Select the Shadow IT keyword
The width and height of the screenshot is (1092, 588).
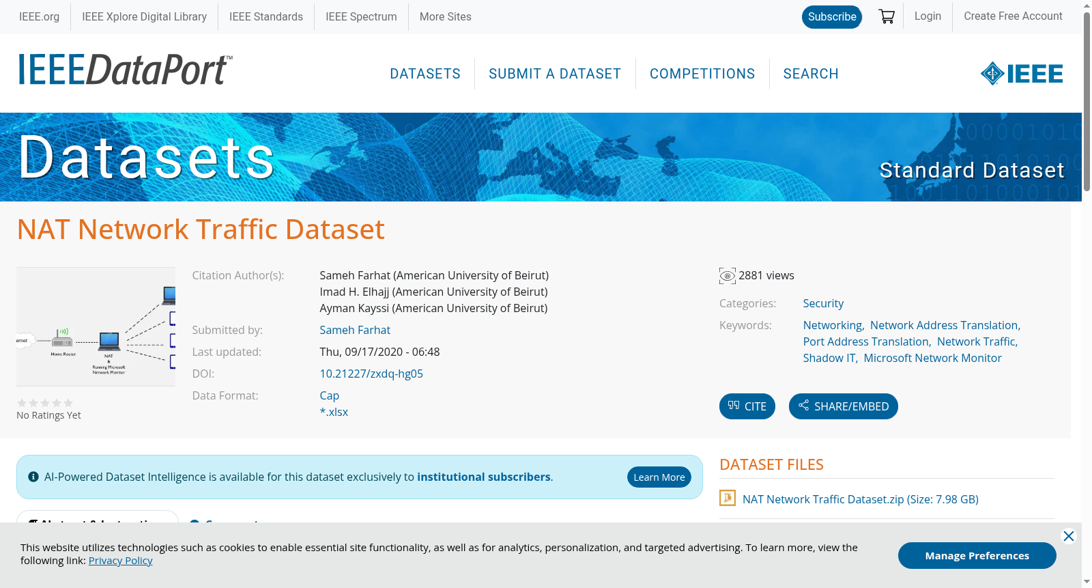[x=829, y=358]
